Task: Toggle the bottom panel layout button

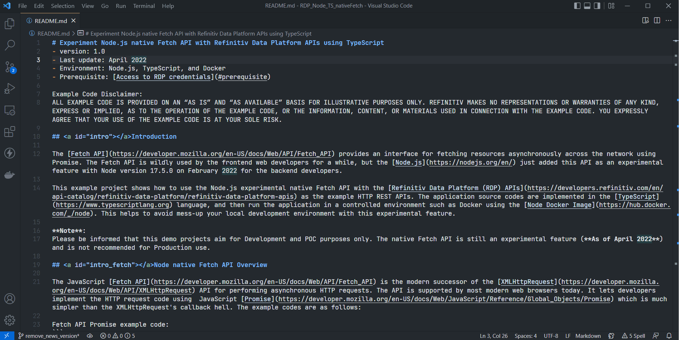Action: click(x=587, y=6)
